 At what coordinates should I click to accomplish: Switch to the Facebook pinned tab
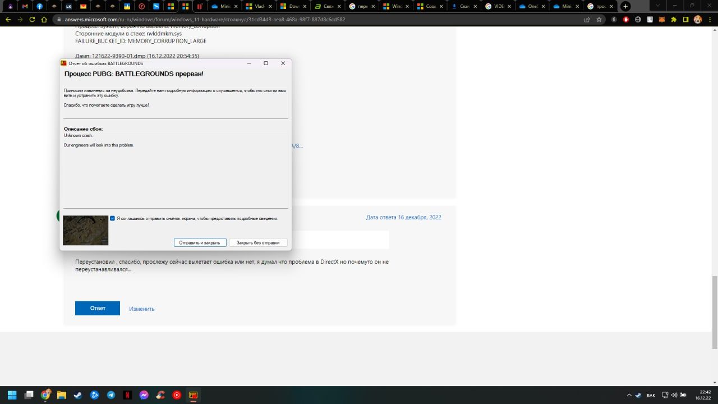[x=39, y=6]
